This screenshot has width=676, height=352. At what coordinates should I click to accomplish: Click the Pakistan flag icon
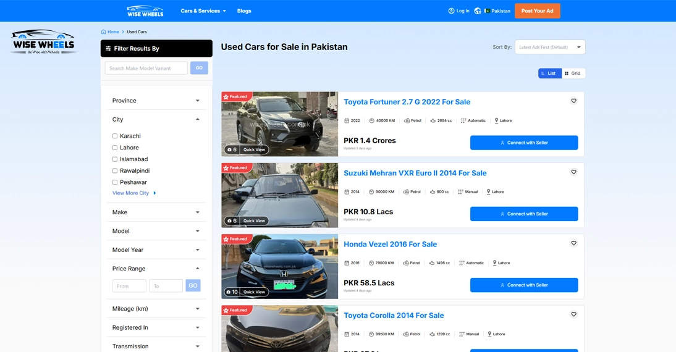487,10
